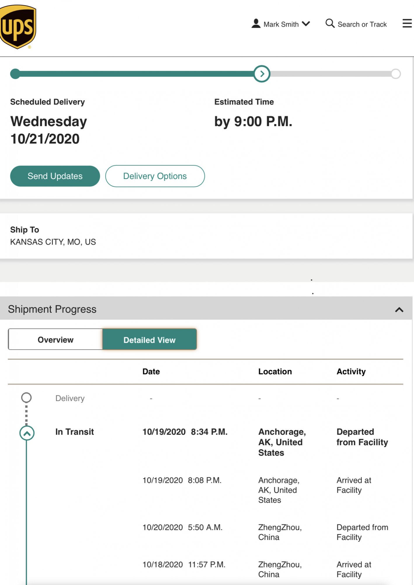This screenshot has width=414, height=585.
Task: Open Delivery Options
Action: (155, 176)
